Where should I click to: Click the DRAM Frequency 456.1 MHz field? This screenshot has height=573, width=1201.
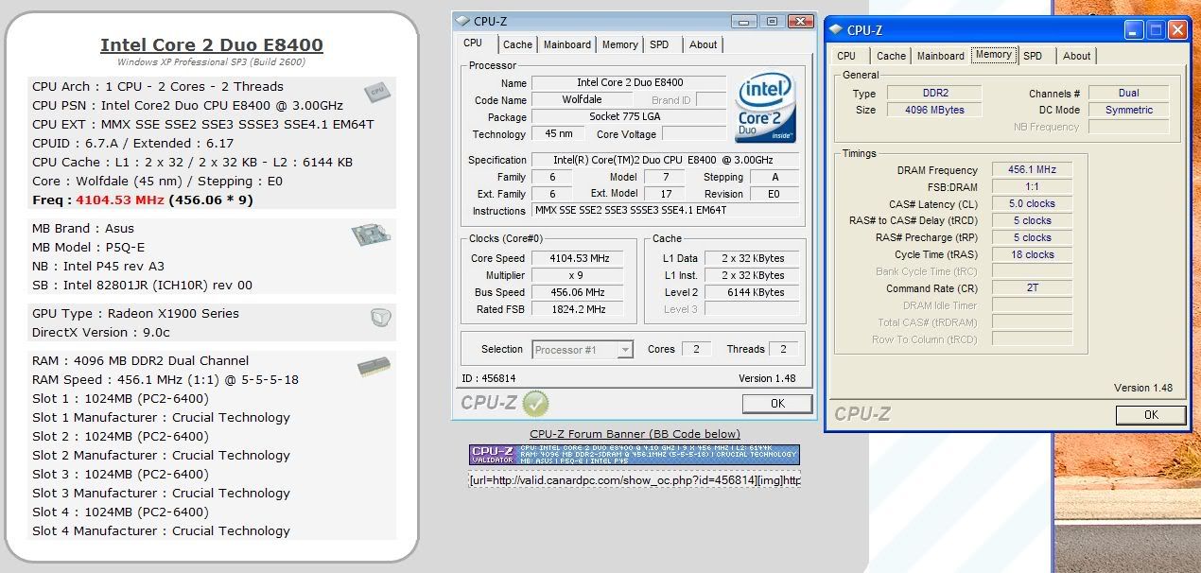(x=1032, y=170)
